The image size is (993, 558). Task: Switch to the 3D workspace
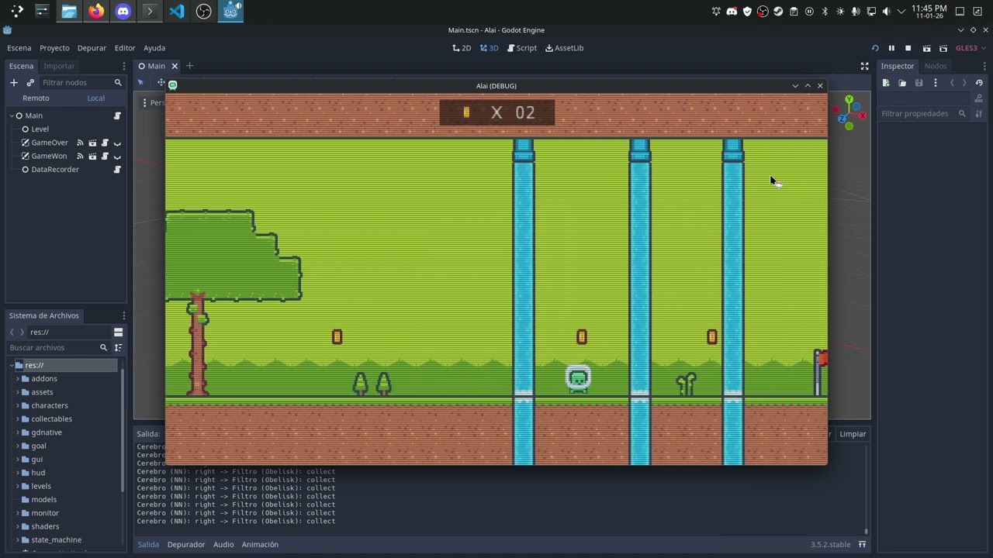pos(489,48)
